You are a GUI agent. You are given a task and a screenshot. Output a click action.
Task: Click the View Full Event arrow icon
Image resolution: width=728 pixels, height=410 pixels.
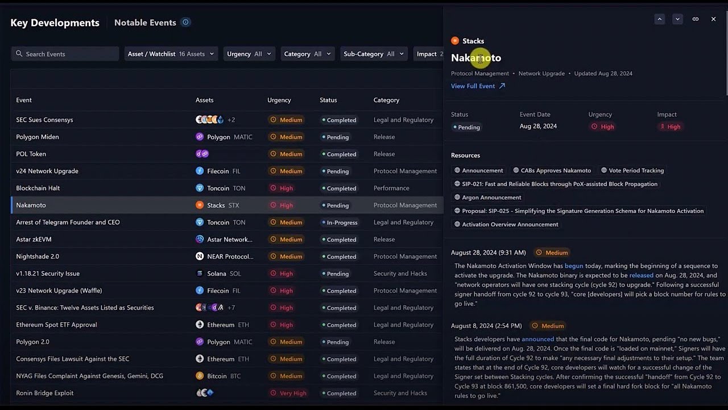point(502,86)
